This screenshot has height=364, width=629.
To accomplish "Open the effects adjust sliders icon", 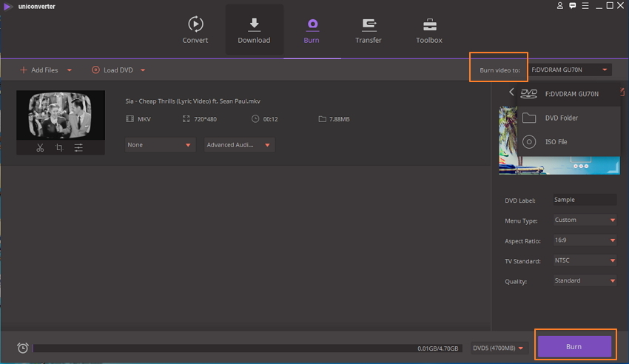I will [x=78, y=147].
